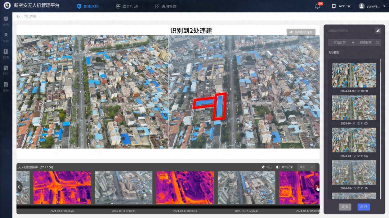
Task: Open 标注 in the left sidebar
Action: [x=6, y=70]
